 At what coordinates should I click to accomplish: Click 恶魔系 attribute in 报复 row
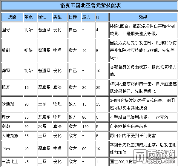(44, 87)
